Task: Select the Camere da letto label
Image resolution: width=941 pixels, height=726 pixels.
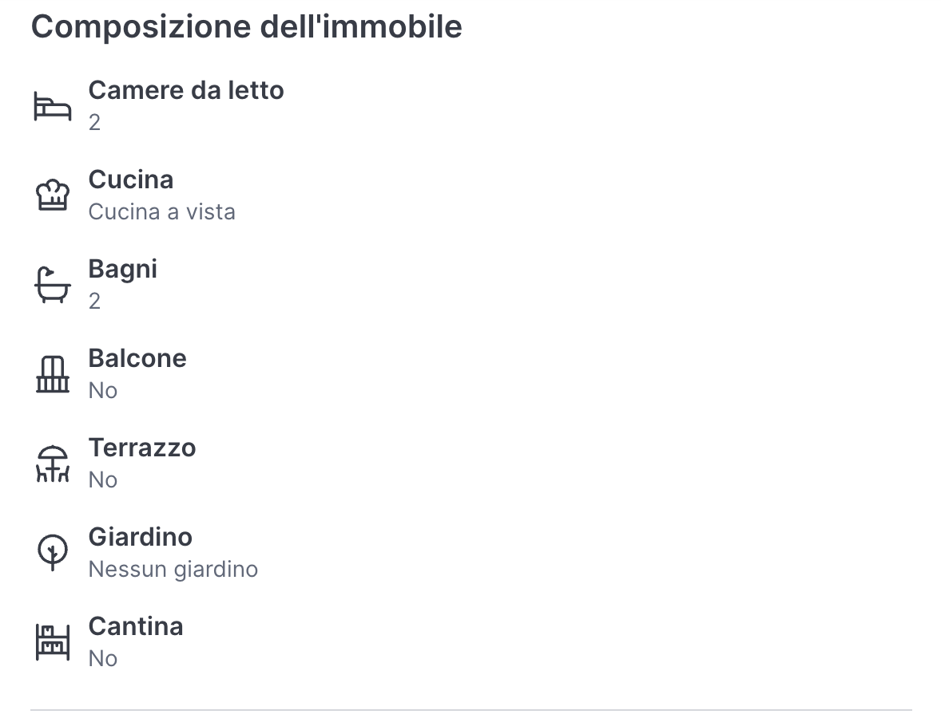Action: [x=186, y=90]
